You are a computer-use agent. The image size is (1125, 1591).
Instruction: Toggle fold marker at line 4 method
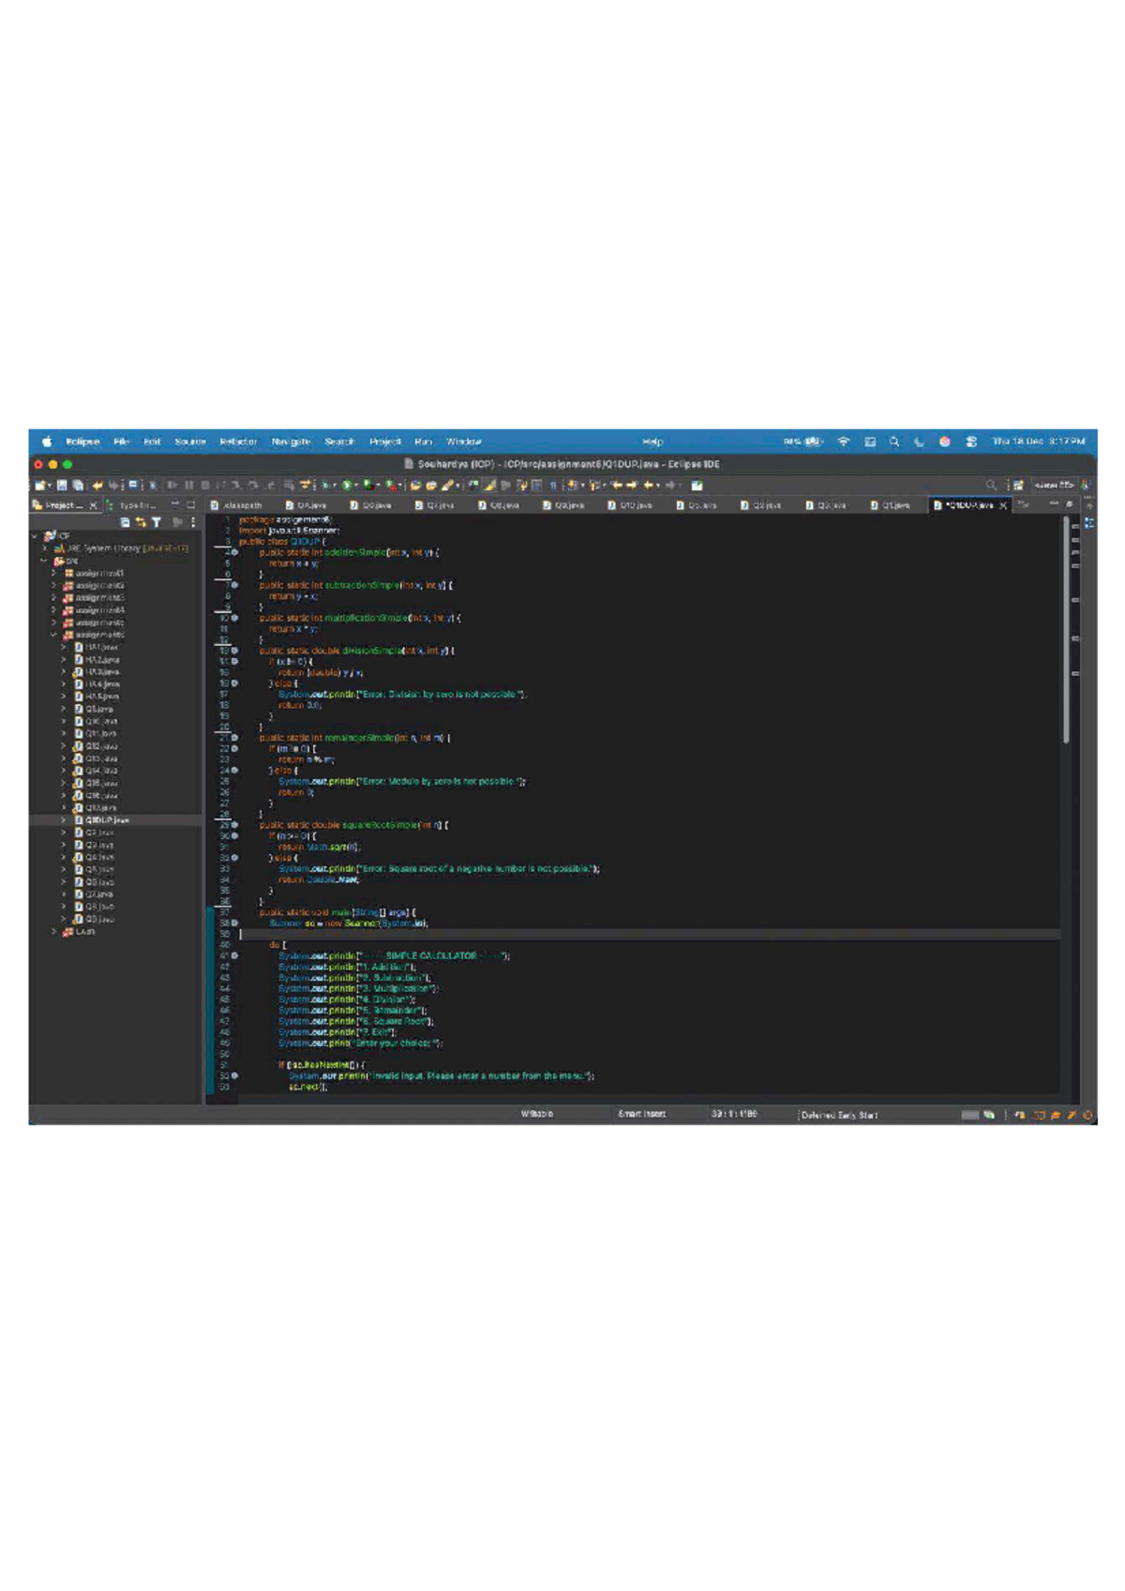tap(234, 552)
